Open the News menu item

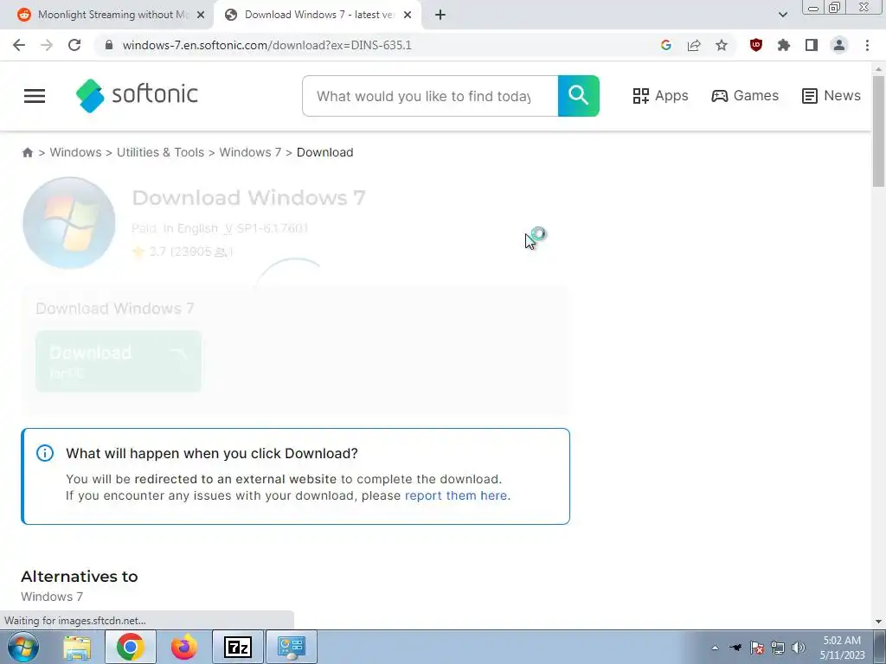(x=831, y=95)
